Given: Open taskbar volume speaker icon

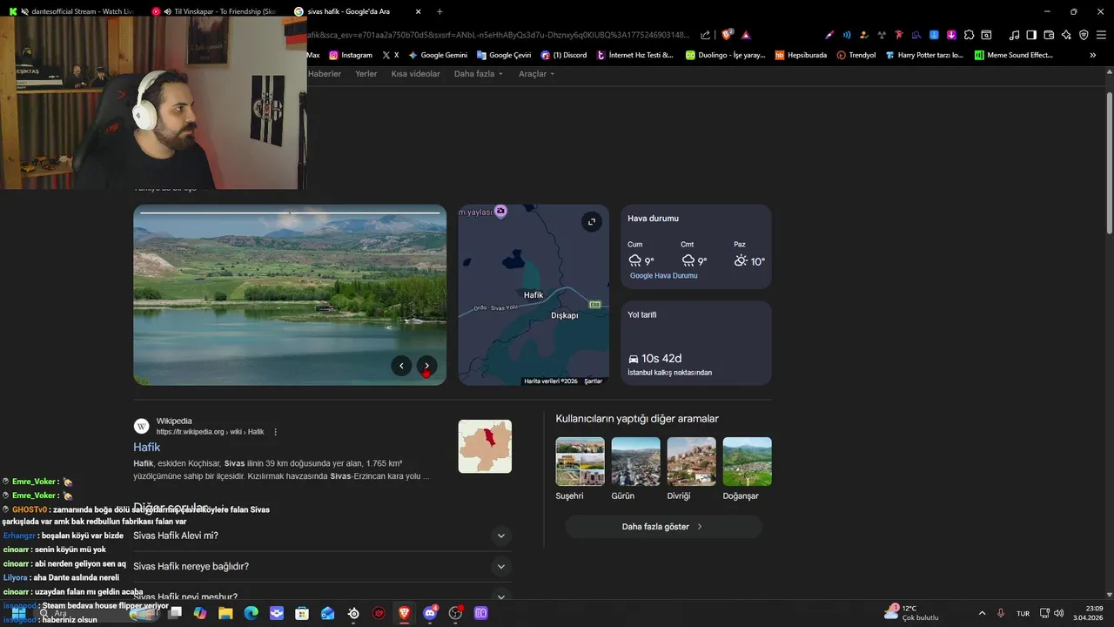Looking at the screenshot, I should tap(1059, 613).
